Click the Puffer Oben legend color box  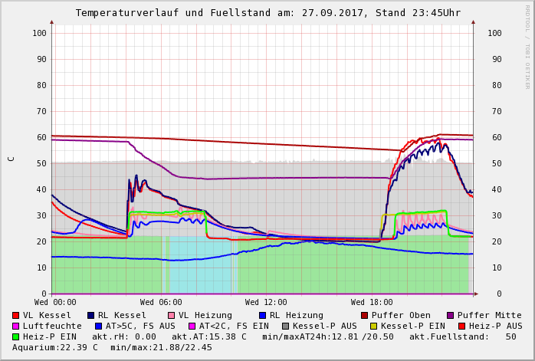coord(365,315)
